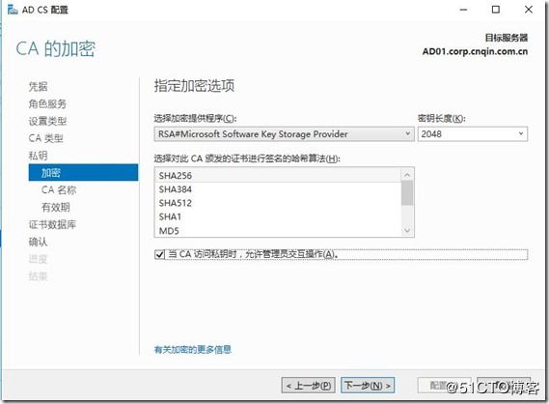Open the CA 名称 step
The width and height of the screenshot is (549, 404).
click(59, 189)
